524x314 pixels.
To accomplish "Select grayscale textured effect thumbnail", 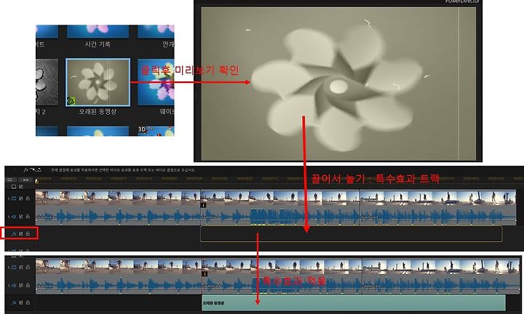I will (47, 82).
